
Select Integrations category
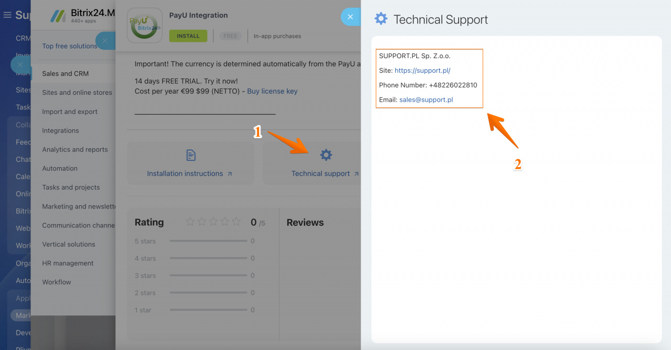61,130
